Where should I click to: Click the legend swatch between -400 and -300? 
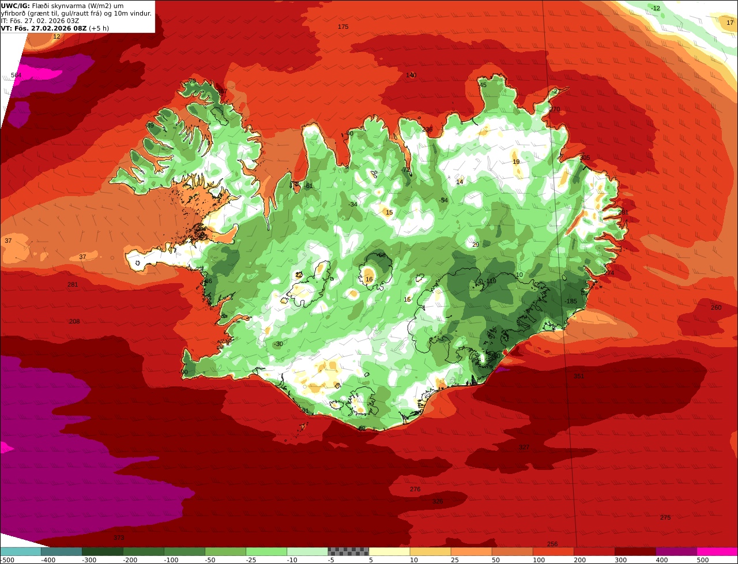click(61, 551)
